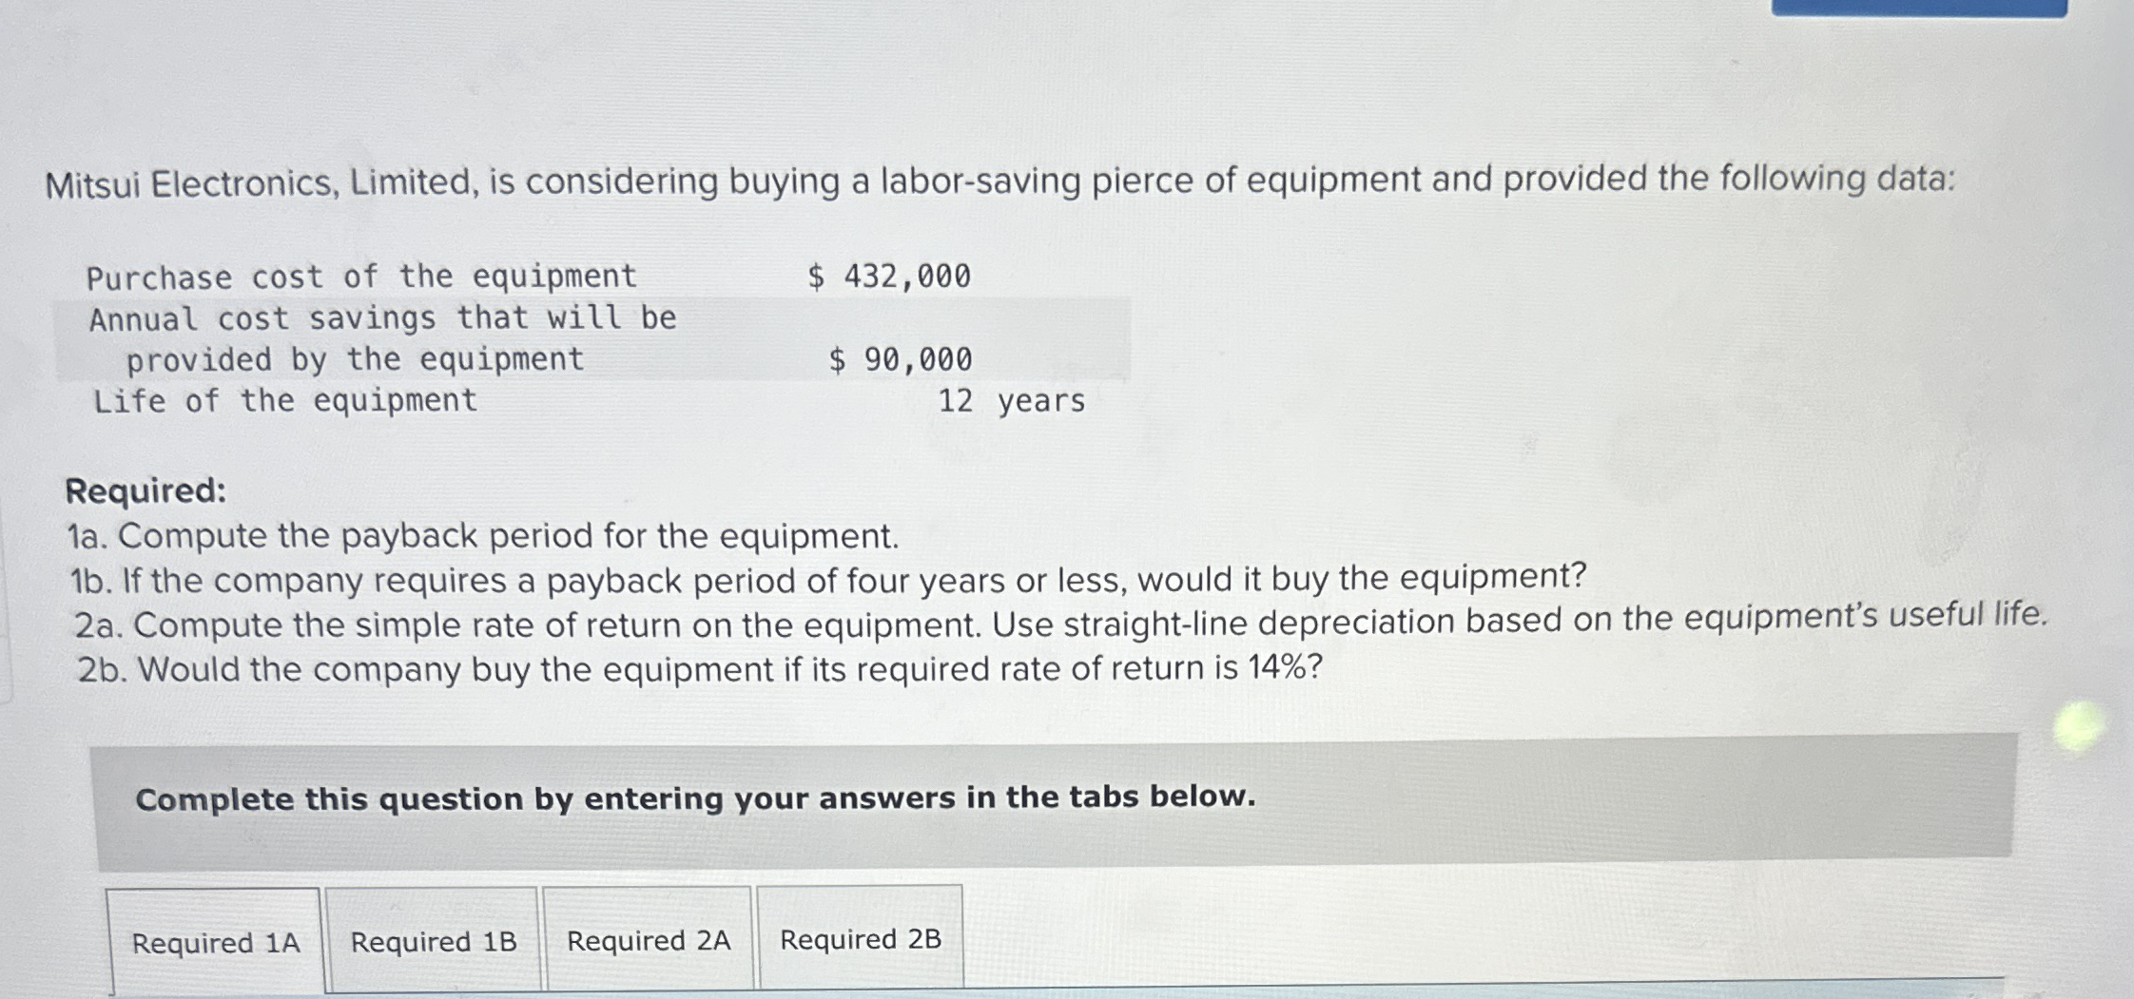Select the $ 432,000 purchase cost value
Screen dimensions: 2134x999
[889, 277]
